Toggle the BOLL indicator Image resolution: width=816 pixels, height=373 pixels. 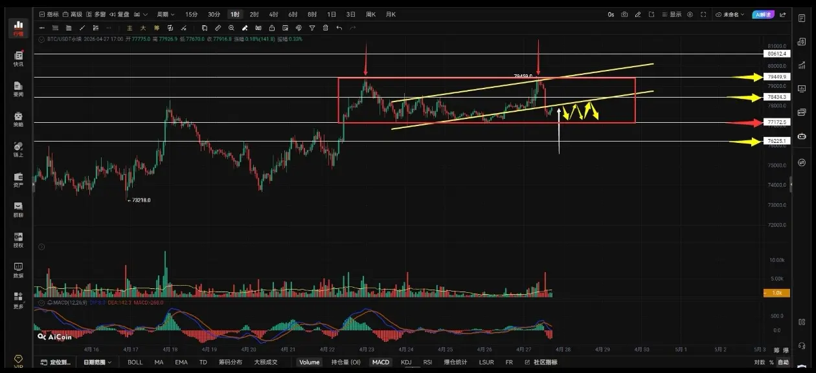135,362
